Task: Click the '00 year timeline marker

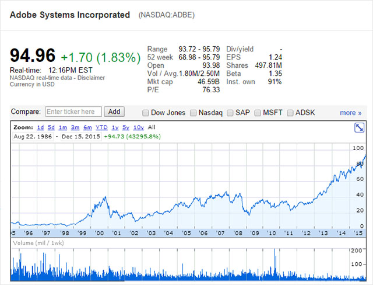Action: 99,233
